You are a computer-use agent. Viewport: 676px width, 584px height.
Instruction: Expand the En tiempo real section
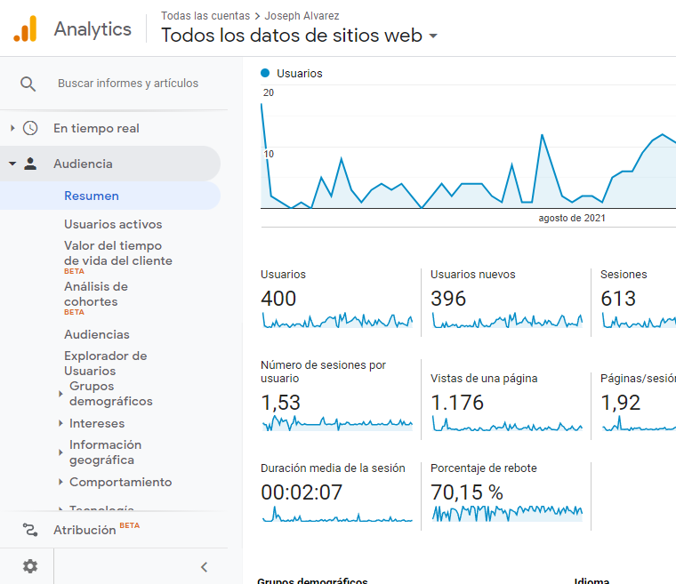pos(12,128)
